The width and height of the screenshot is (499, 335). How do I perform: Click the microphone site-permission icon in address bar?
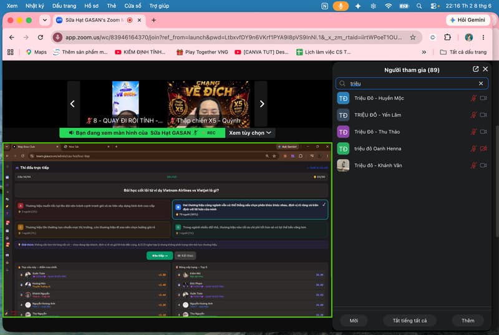coord(57,37)
